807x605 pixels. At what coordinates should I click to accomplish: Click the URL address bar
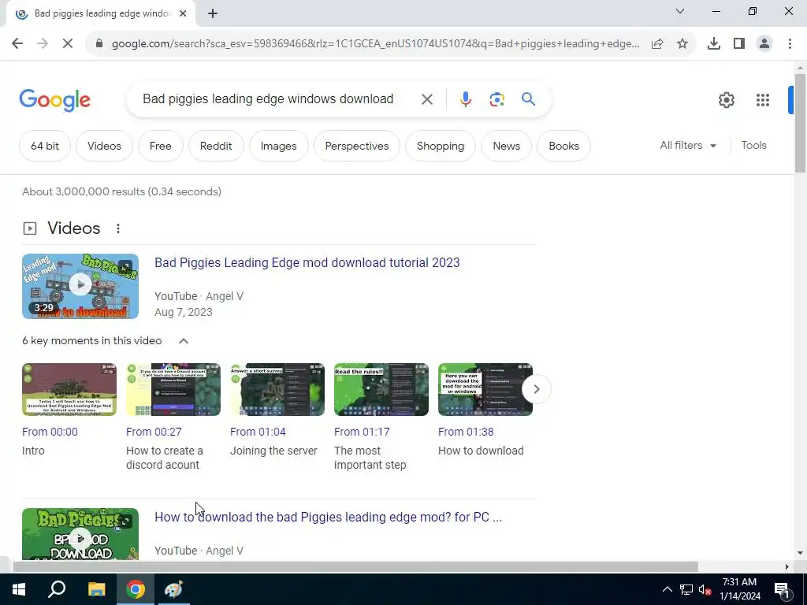[375, 44]
